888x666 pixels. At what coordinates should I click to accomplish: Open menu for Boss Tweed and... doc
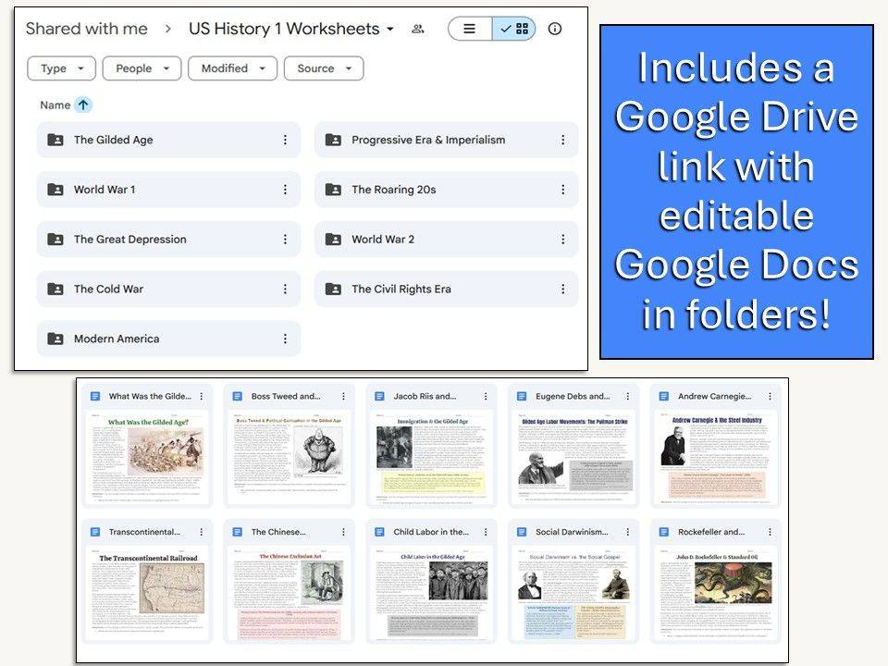pos(343,397)
